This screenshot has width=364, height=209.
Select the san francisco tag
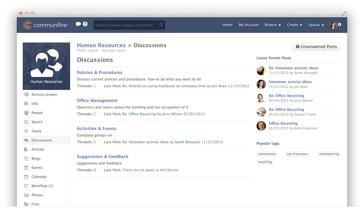(297, 154)
